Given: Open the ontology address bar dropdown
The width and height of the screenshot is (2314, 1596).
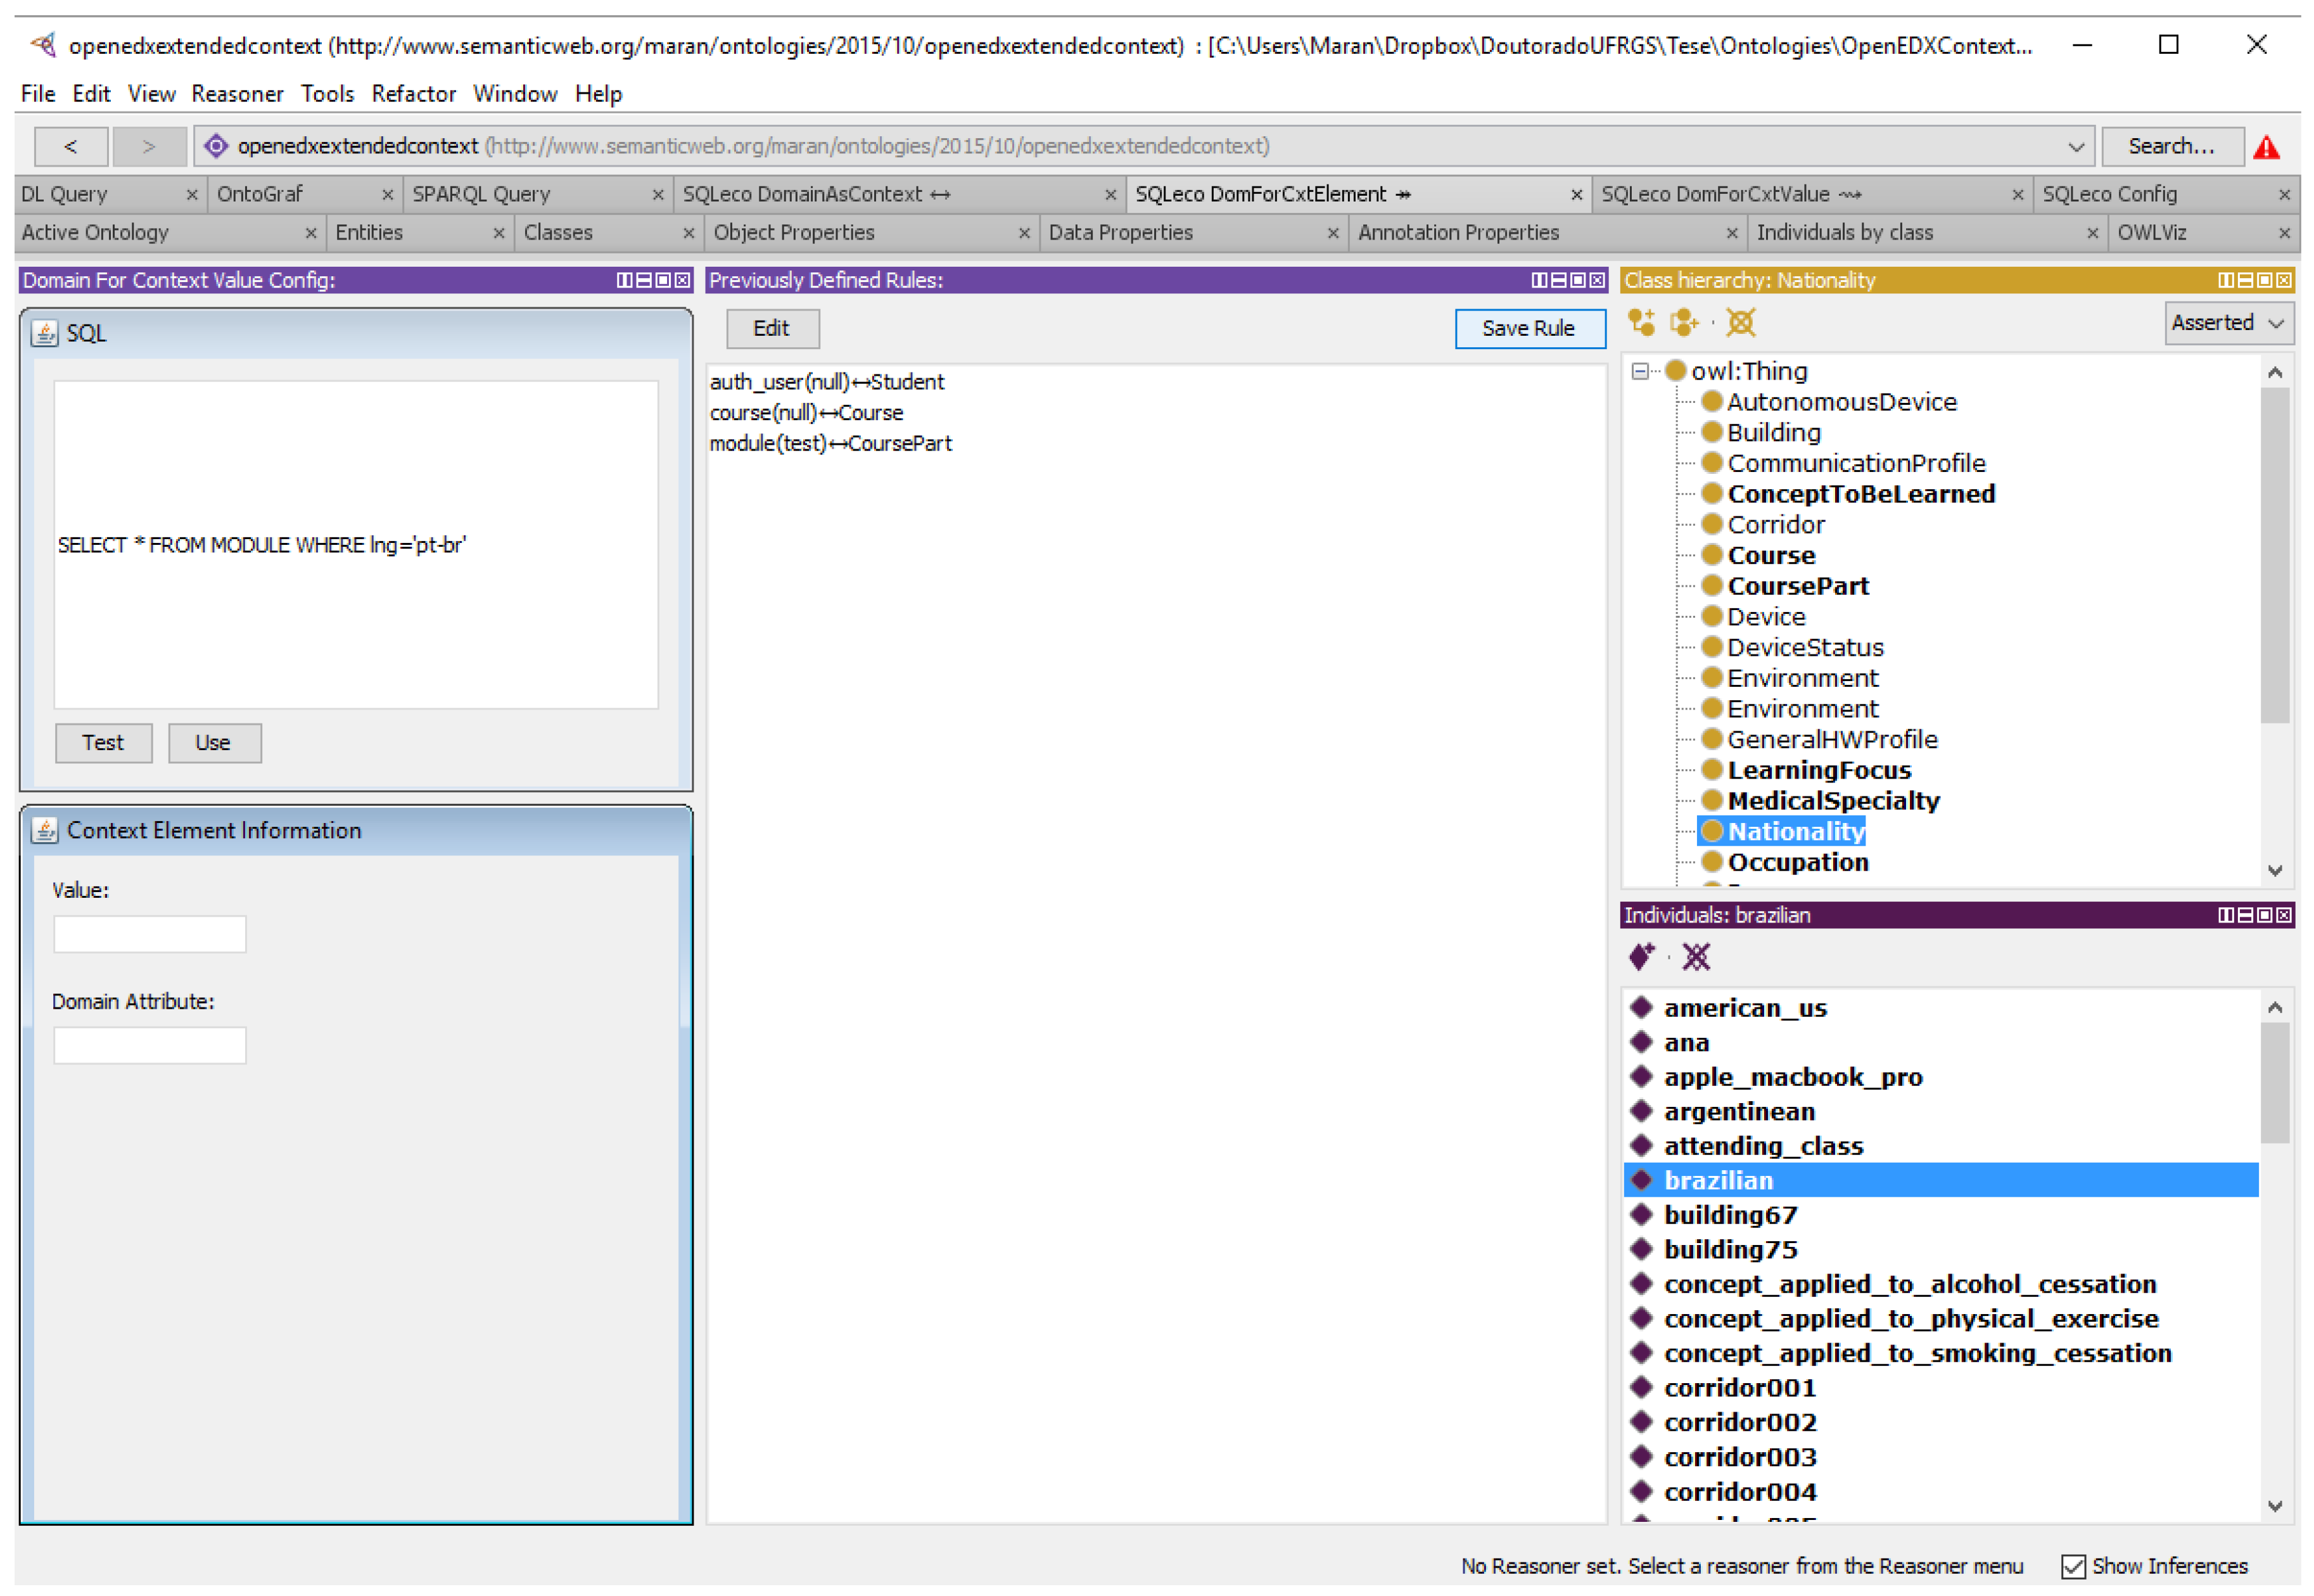Looking at the screenshot, I should click(2076, 147).
